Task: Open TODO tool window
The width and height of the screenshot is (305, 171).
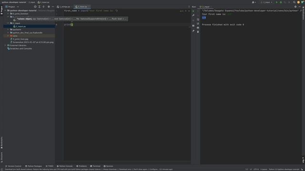Action: point(50,166)
